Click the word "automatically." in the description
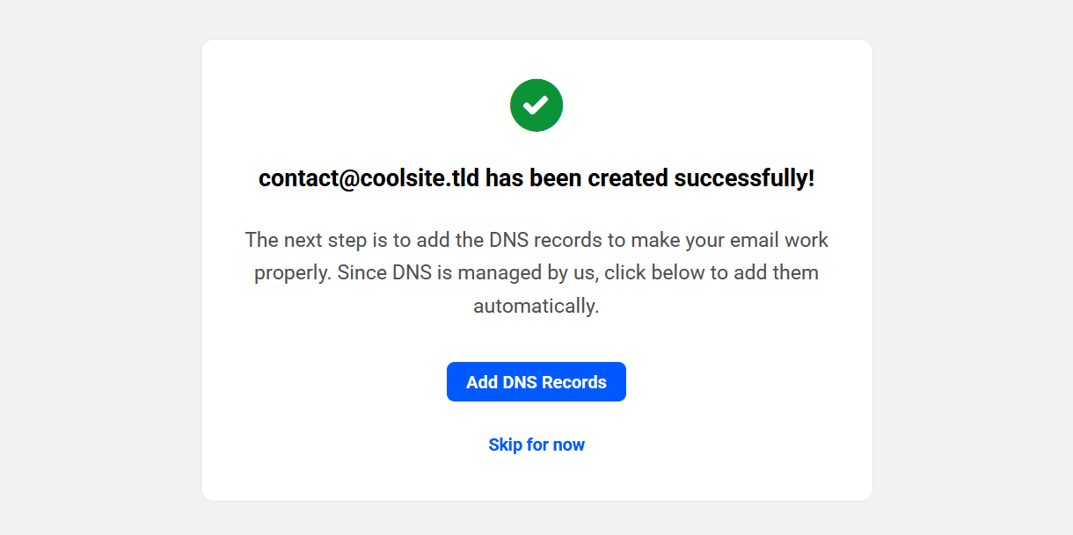 coord(536,307)
